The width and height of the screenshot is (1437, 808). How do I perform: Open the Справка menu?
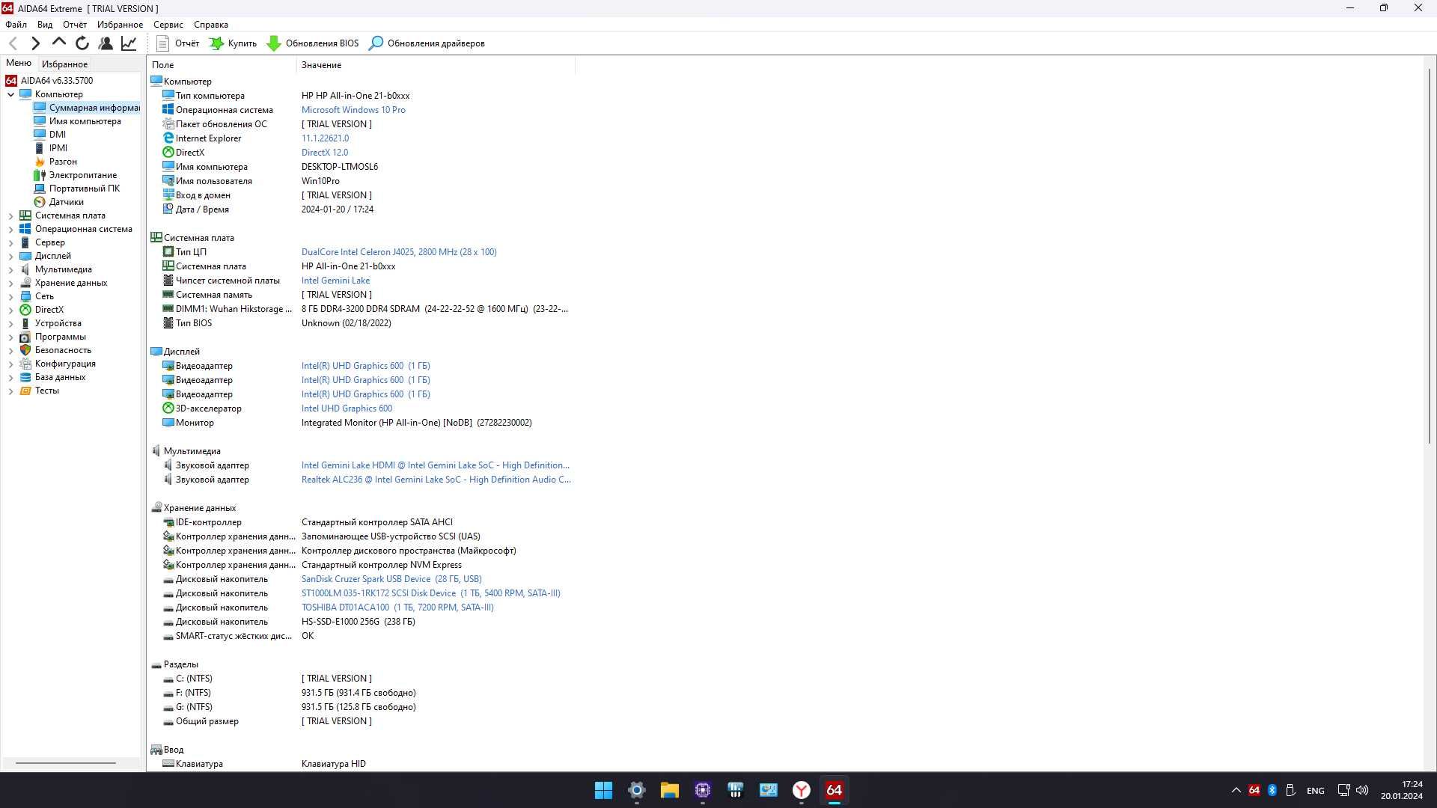(211, 25)
